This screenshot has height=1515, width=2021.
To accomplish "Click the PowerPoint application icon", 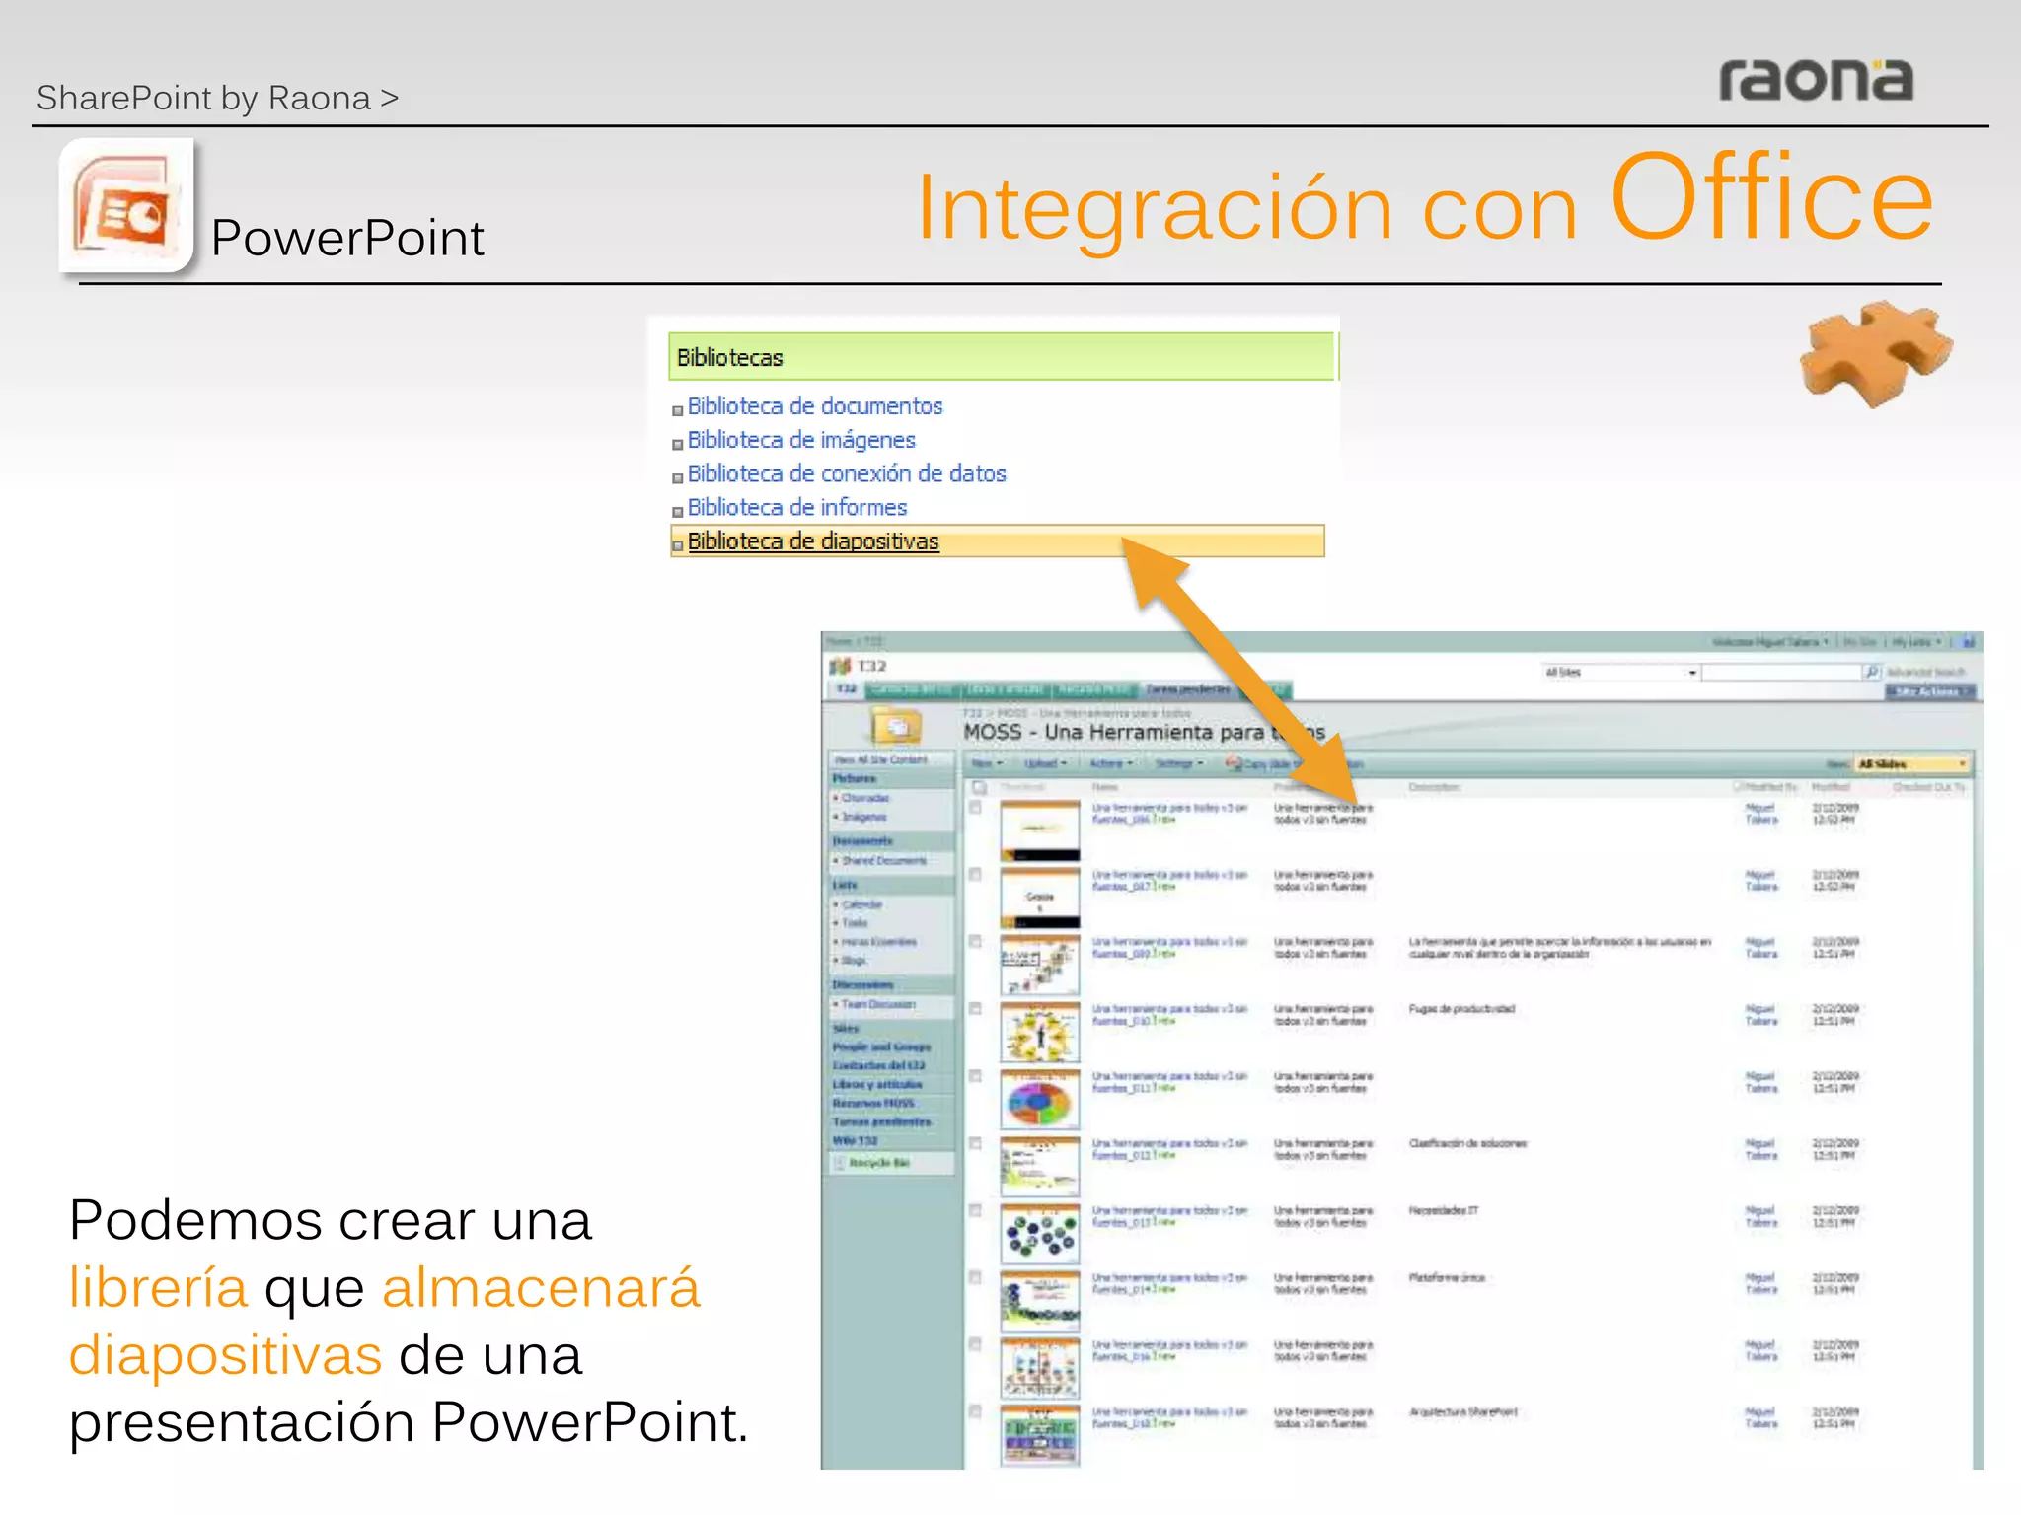I will (x=126, y=206).
